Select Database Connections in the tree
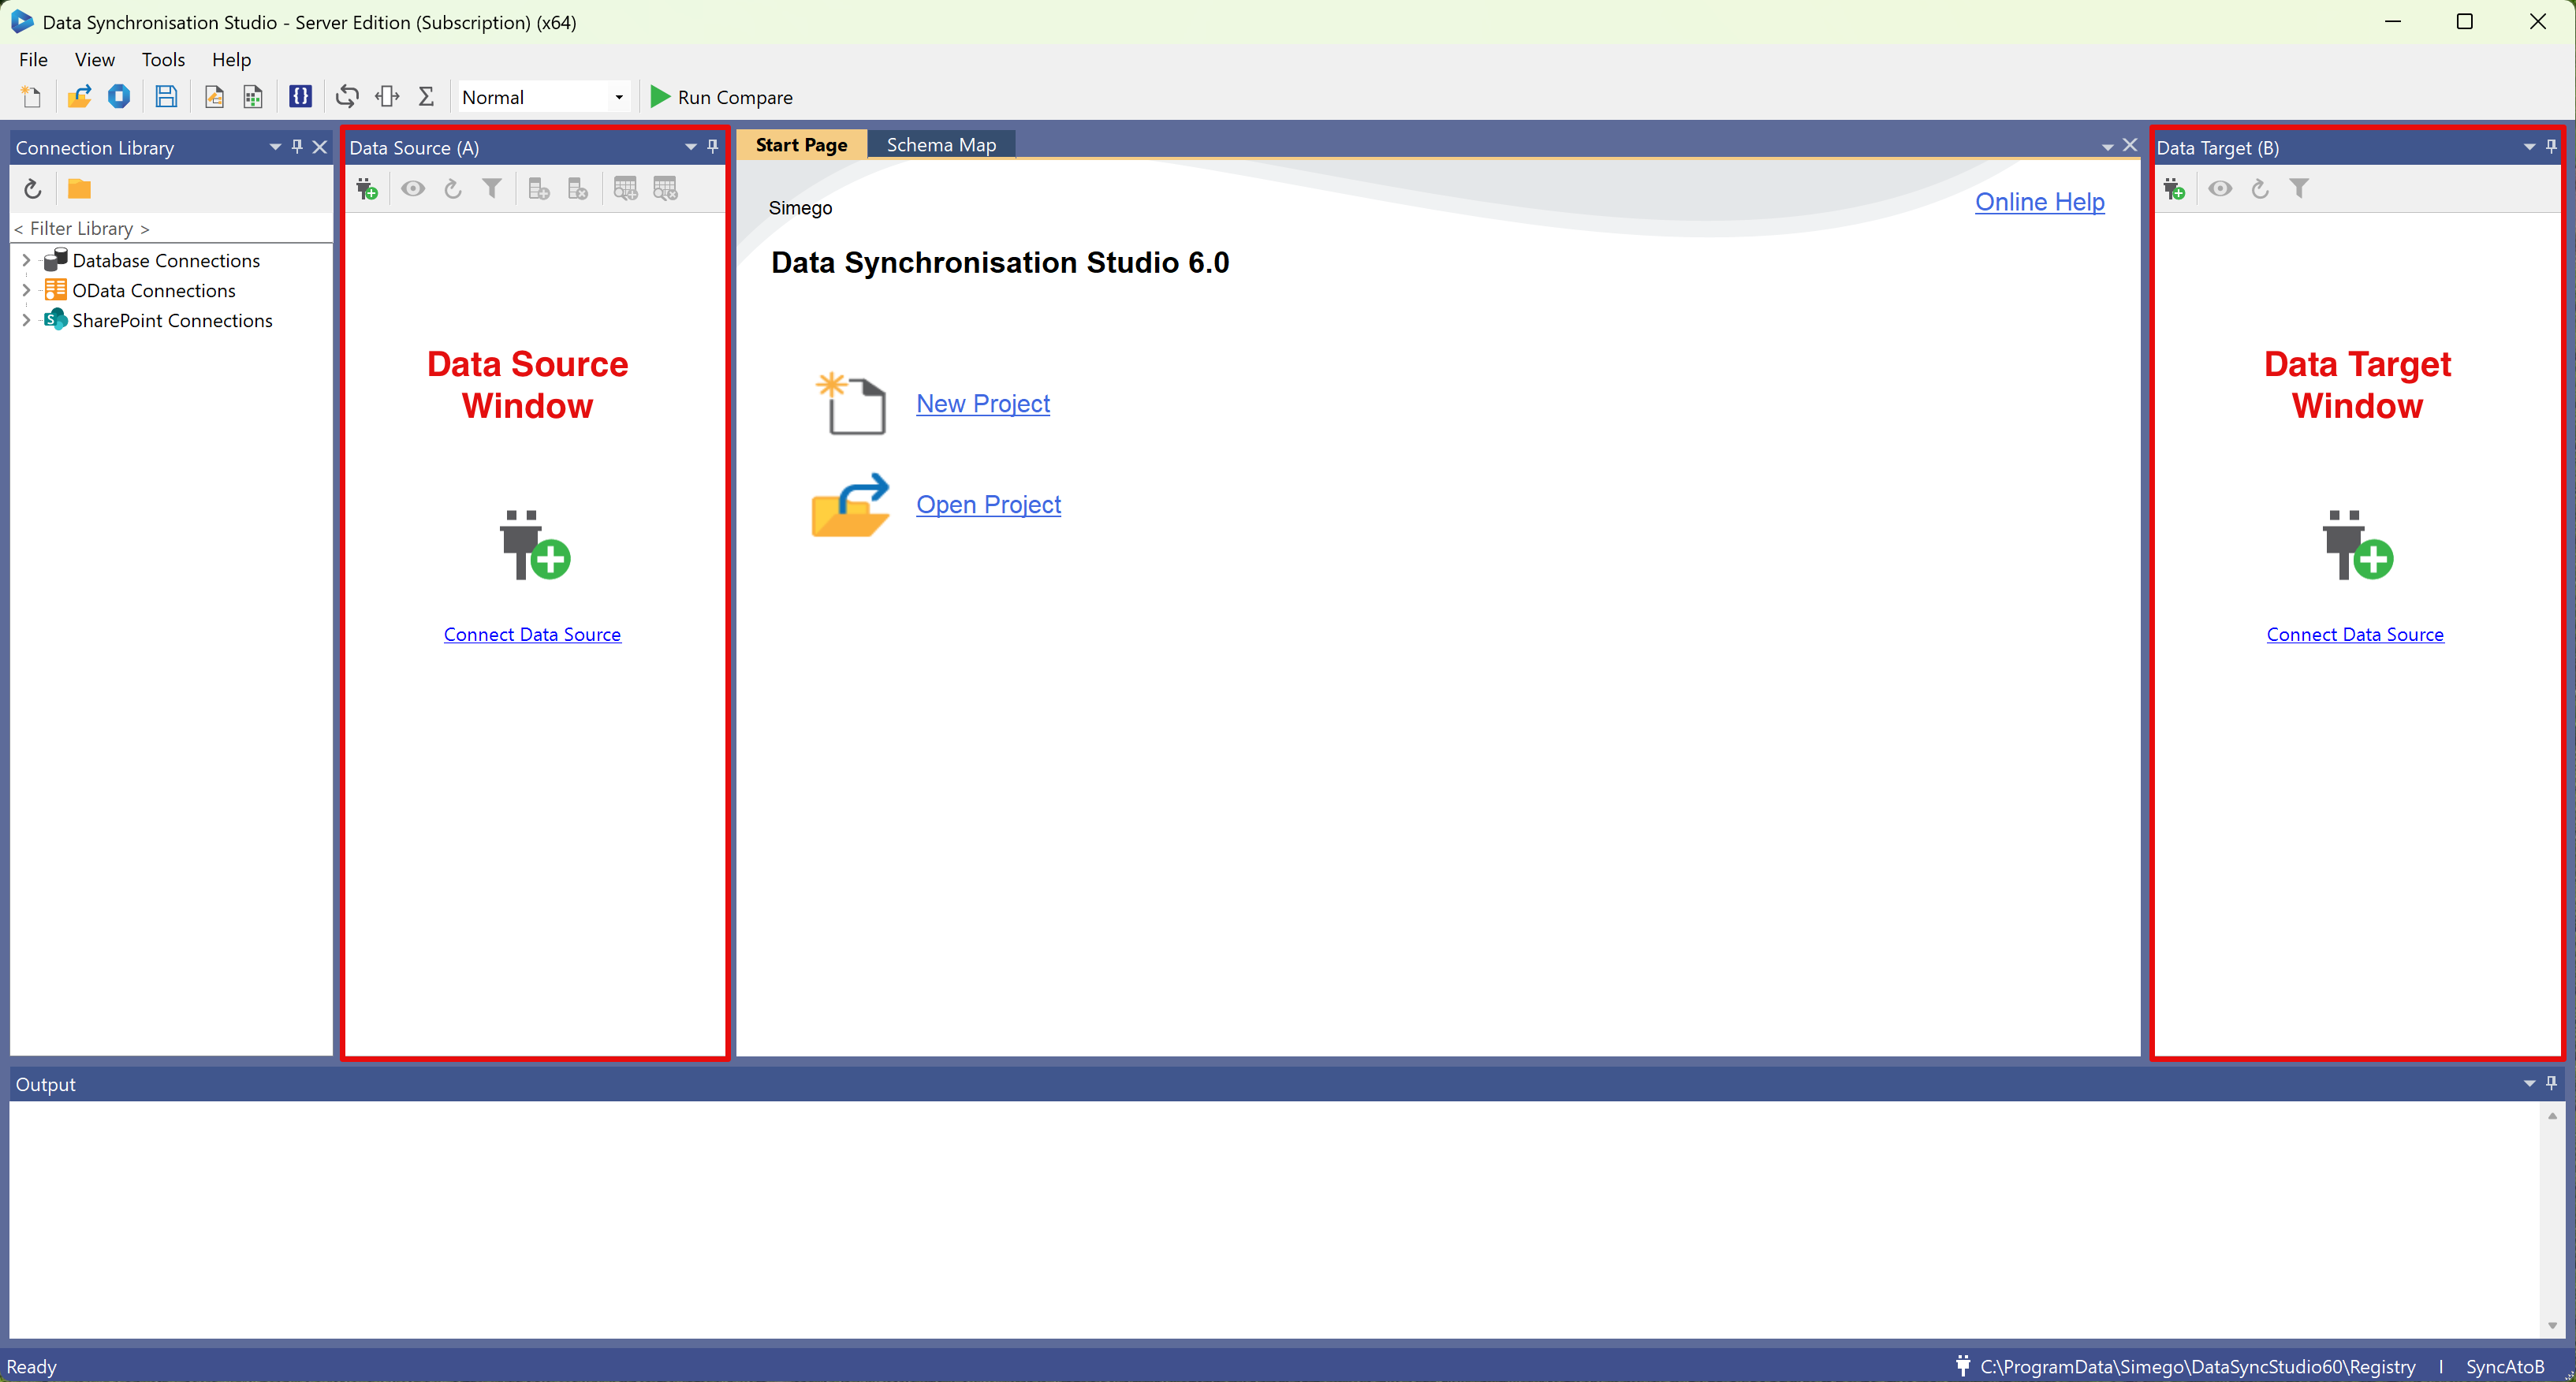The image size is (2576, 1382). click(166, 260)
